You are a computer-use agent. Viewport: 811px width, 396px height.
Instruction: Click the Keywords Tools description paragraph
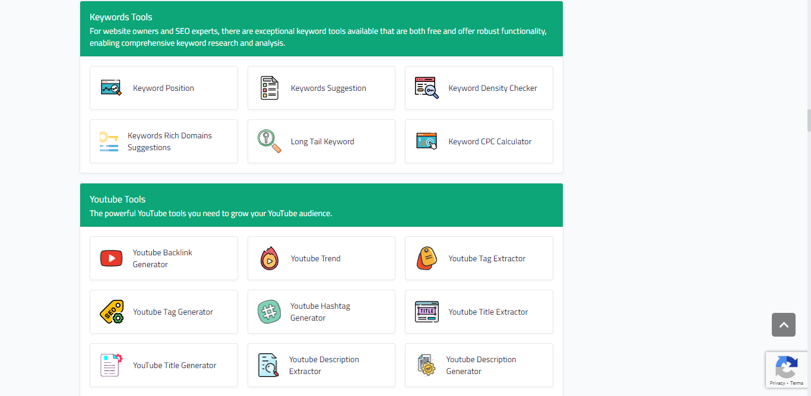pos(318,37)
